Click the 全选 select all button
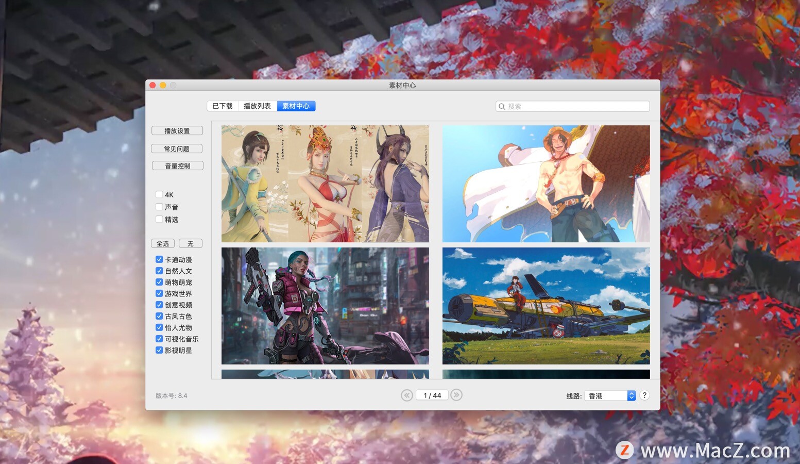Screen dimensions: 800x464 pos(163,243)
